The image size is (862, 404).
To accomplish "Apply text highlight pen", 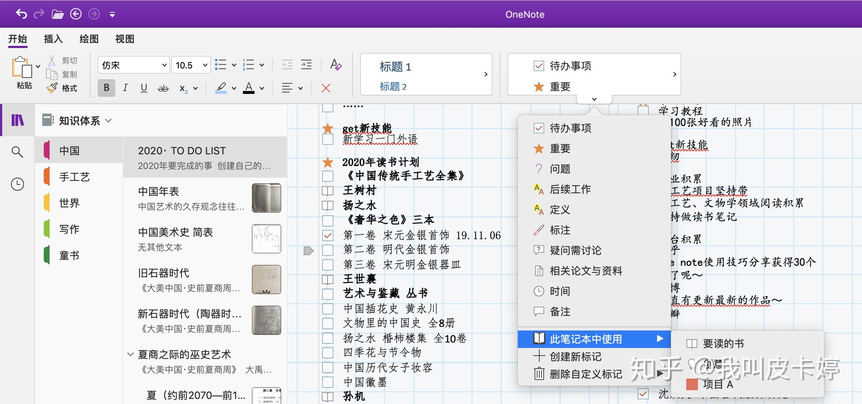I will pos(221,88).
